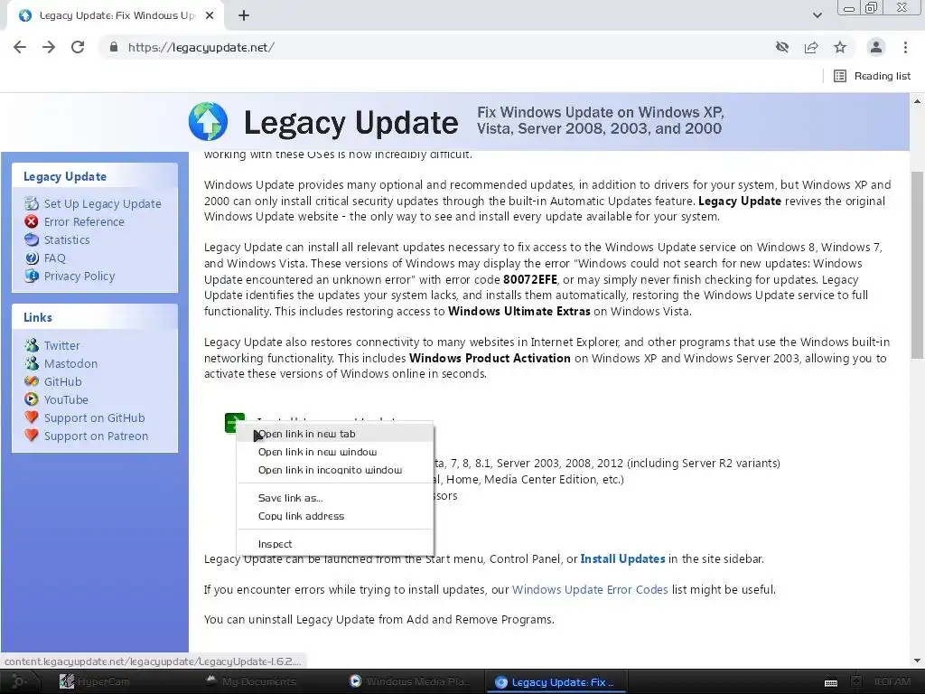This screenshot has height=694, width=925.
Task: Open the Install Updates link
Action: pos(623,558)
